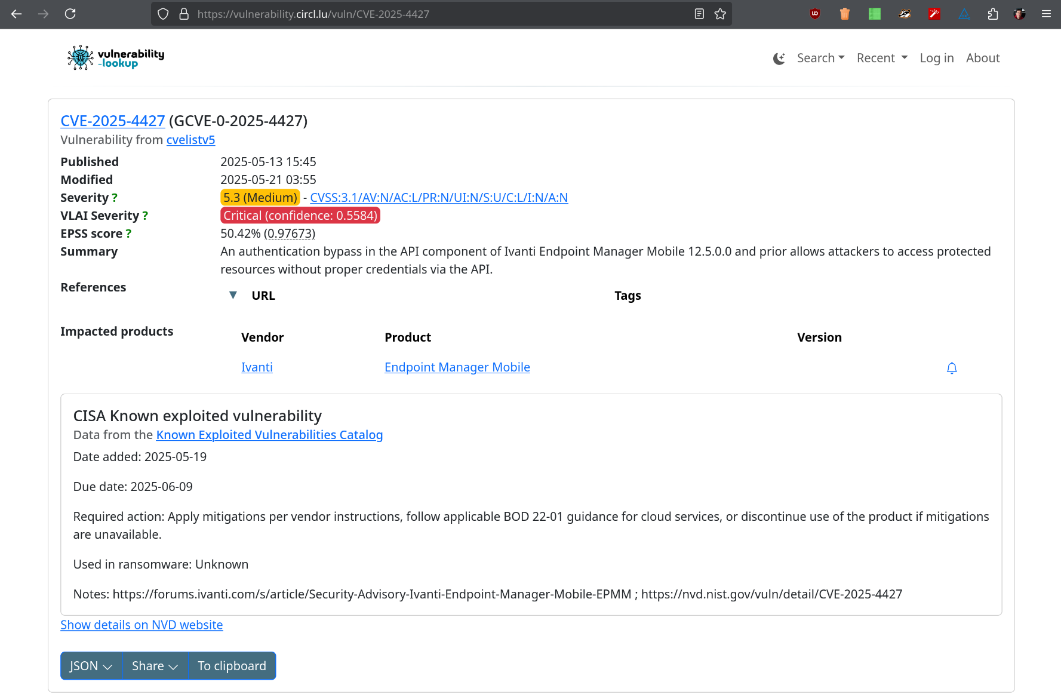Click the vulnerability-lookup logo
This screenshot has width=1061, height=697.
[116, 58]
